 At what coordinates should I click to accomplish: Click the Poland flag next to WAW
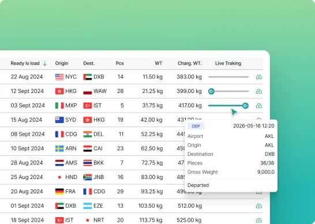tap(88, 91)
